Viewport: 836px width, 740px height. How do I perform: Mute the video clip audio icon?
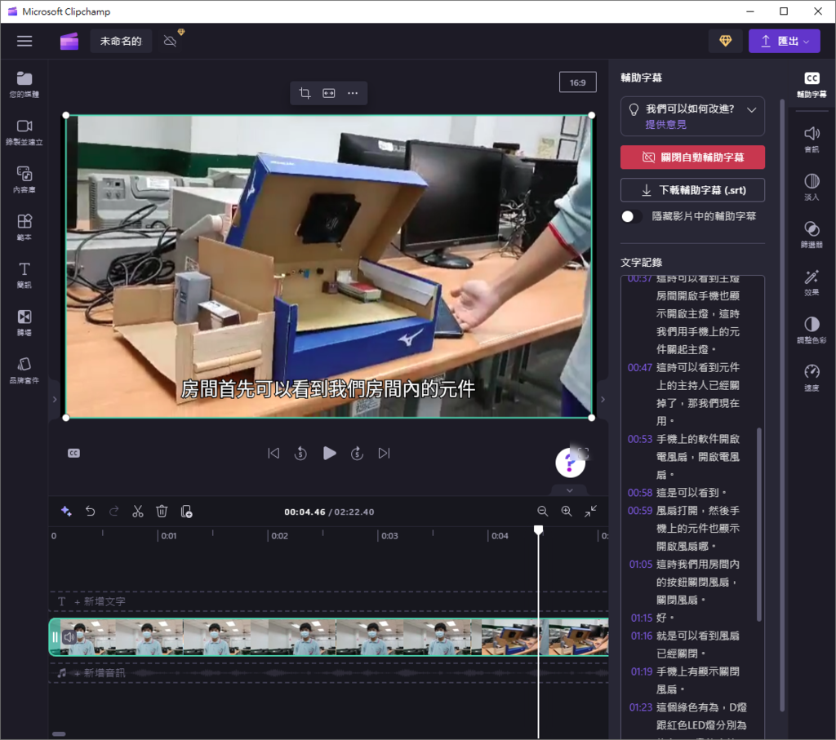(x=69, y=636)
